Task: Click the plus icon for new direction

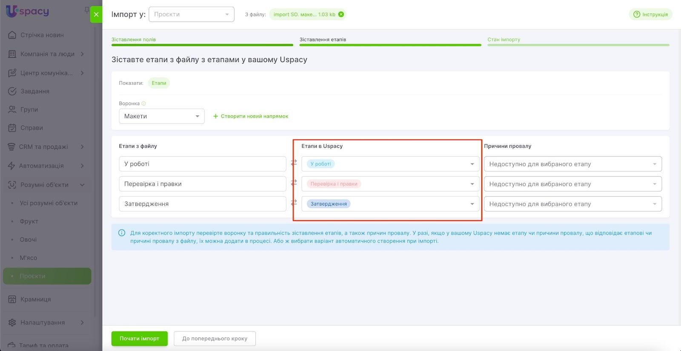Action: tap(215, 116)
